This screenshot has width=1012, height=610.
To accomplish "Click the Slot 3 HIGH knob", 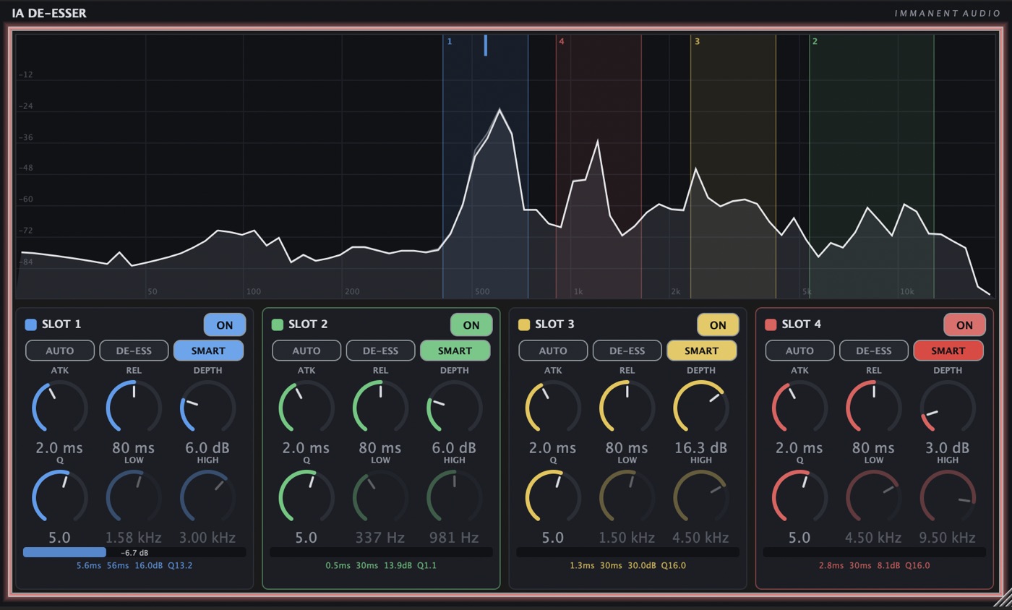I will 700,497.
